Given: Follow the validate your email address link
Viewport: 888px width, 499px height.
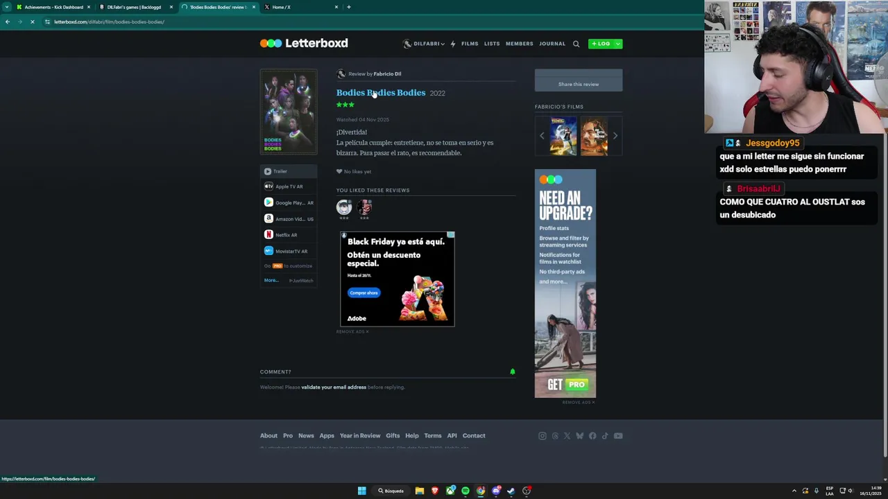Looking at the screenshot, I should (334, 387).
